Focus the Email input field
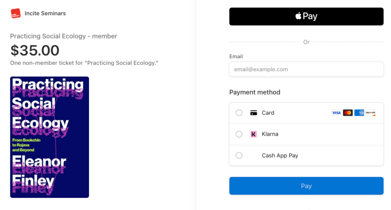This screenshot has height=210, width=391. (306, 69)
